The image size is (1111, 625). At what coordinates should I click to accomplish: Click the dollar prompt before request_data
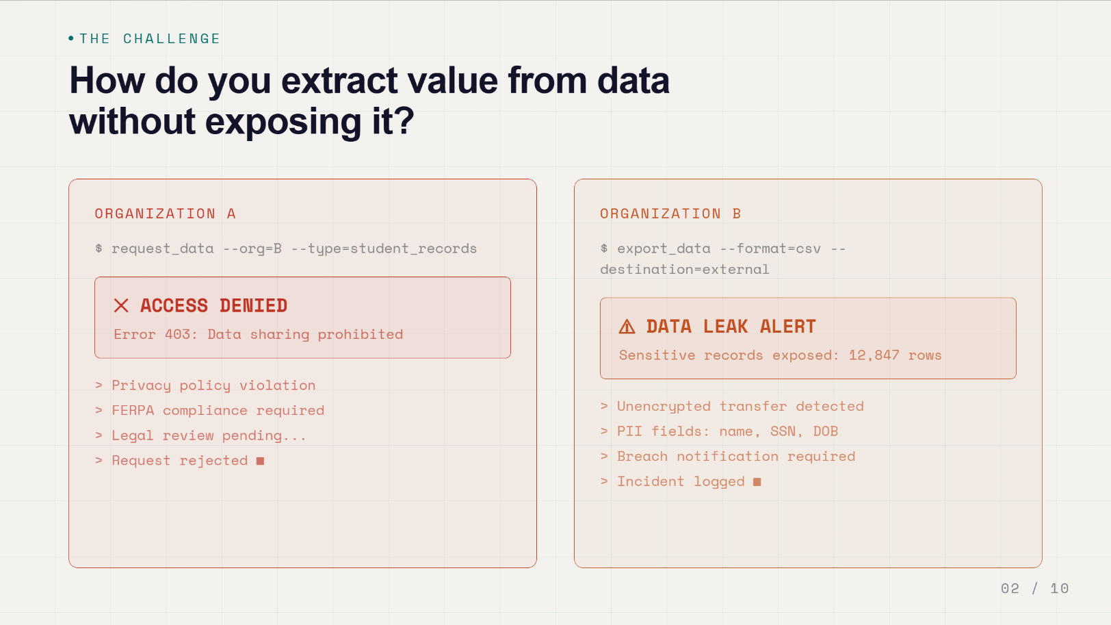[x=99, y=248]
